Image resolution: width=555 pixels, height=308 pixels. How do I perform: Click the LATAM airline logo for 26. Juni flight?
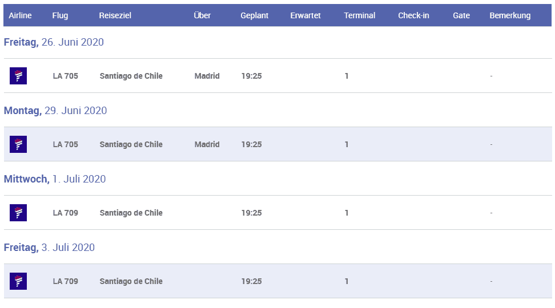(18, 76)
